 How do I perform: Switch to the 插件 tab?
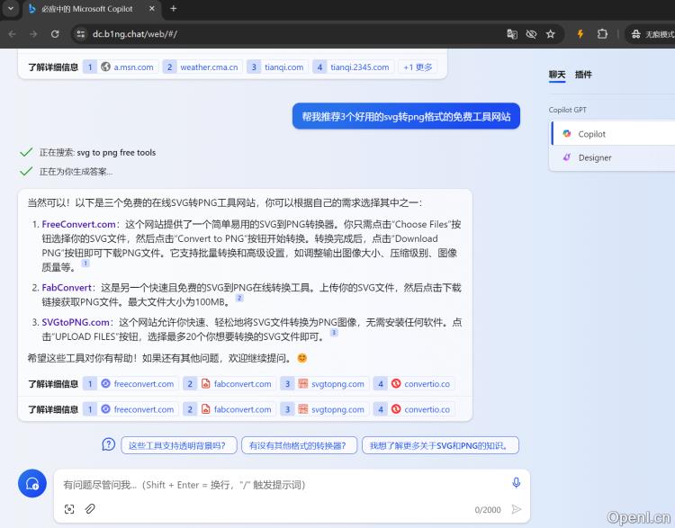pyautogui.click(x=583, y=75)
